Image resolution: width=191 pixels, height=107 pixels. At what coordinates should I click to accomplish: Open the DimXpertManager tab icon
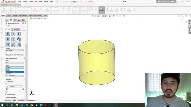tap(19, 20)
